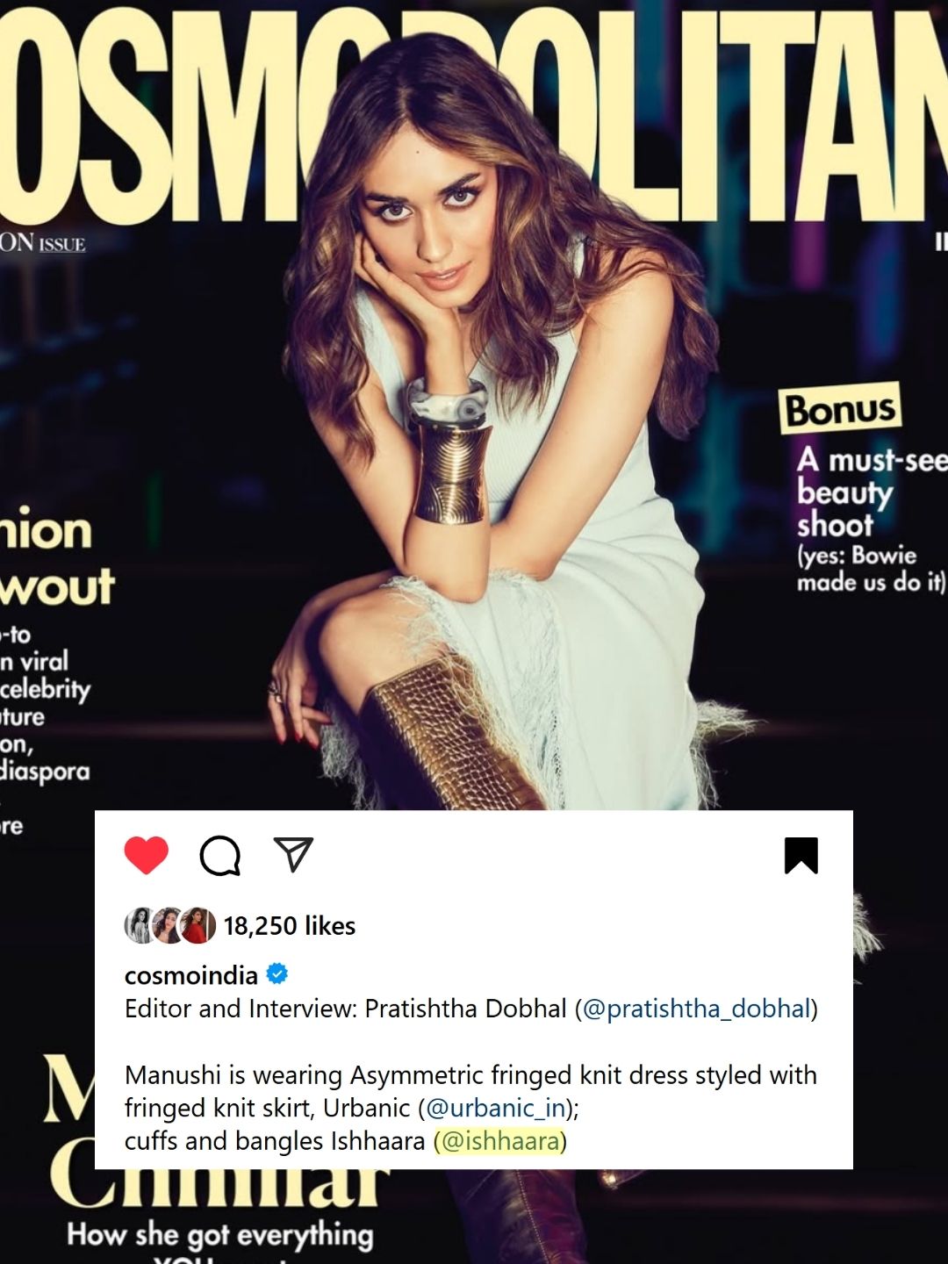948x1264 pixels.
Task: Open the @urbanic_in mention
Action: click(496, 1108)
